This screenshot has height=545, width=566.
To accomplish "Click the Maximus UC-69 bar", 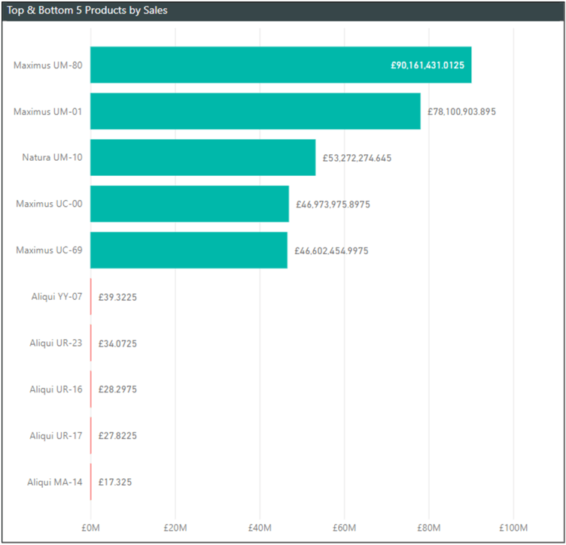I will [x=189, y=250].
